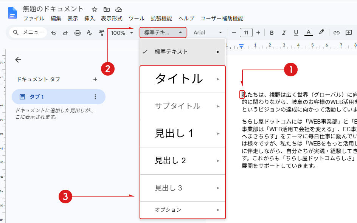
Task: Open the 表示 menu
Action: (73, 19)
